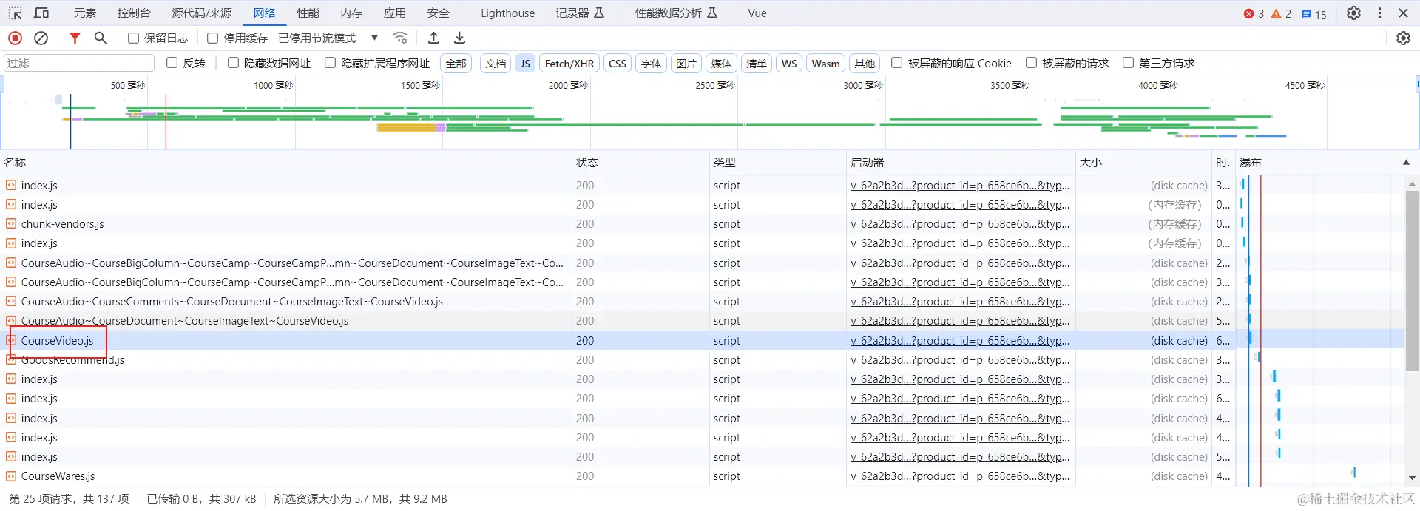Select the GoodsRecommend.js request
Screen dimensions: 1420x511
pos(72,360)
